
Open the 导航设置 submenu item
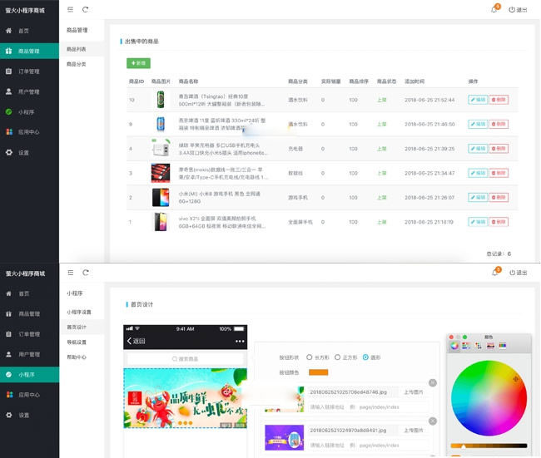[x=77, y=342]
